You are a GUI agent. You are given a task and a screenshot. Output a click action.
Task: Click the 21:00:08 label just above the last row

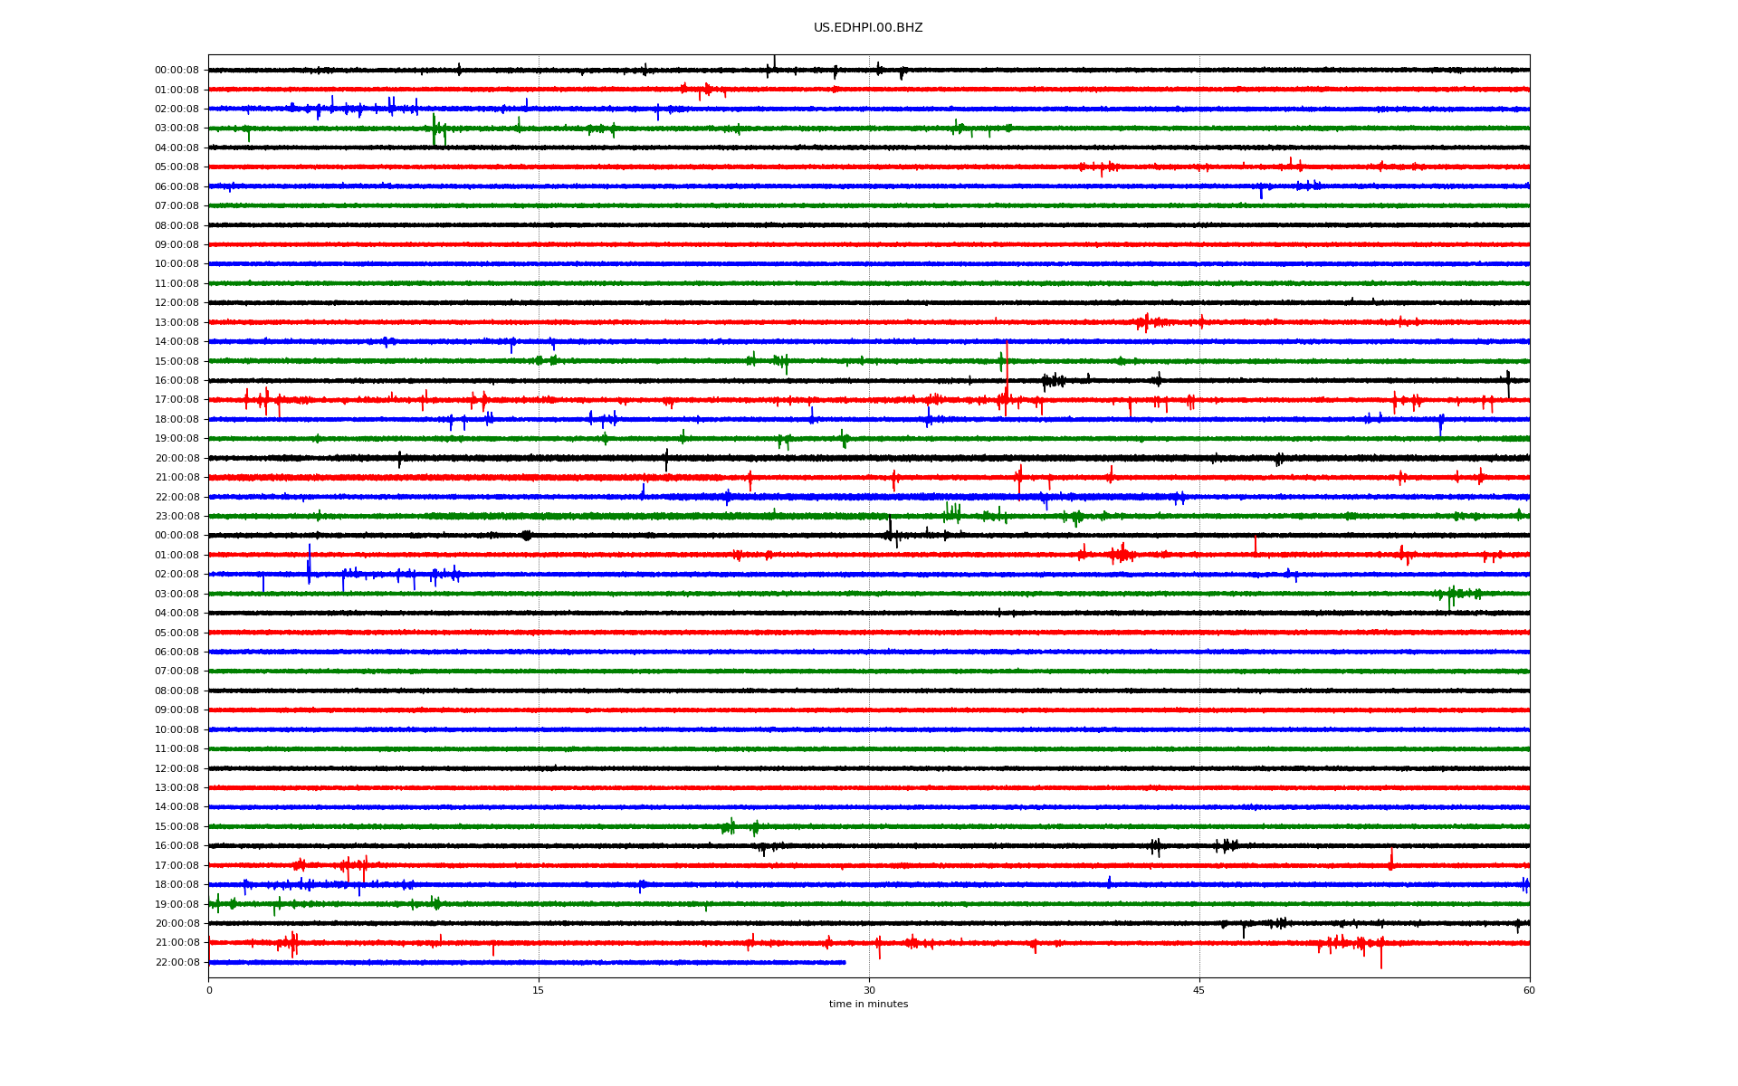pyautogui.click(x=177, y=943)
